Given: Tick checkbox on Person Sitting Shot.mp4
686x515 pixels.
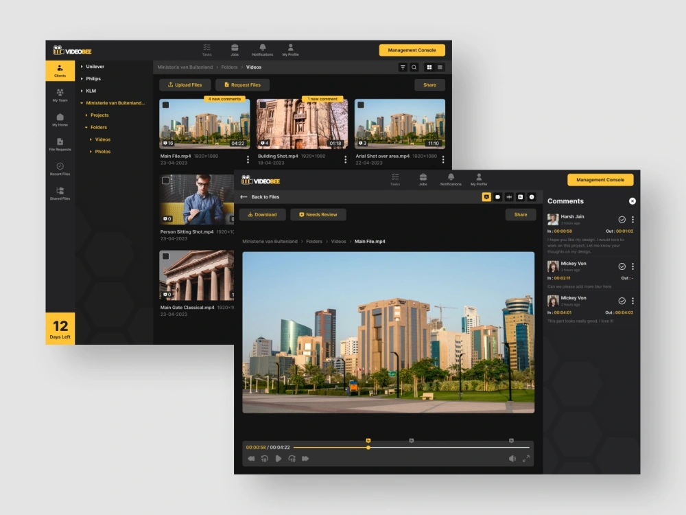Looking at the screenshot, I should [x=166, y=181].
